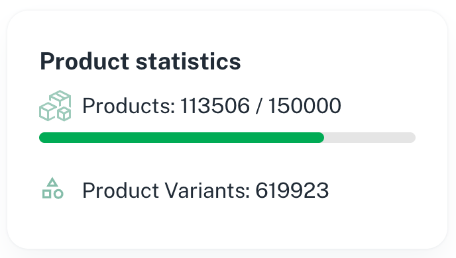456x258 pixels.
Task: Click the variants count 619923
Action: (292, 191)
